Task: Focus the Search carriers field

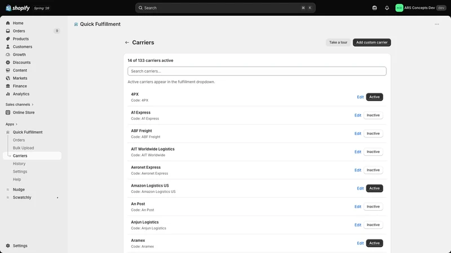Action: click(257, 71)
